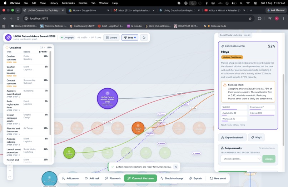Viewport: 288px width, 187px height.
Task: Select the Arrange catering task
Action: [27, 142]
